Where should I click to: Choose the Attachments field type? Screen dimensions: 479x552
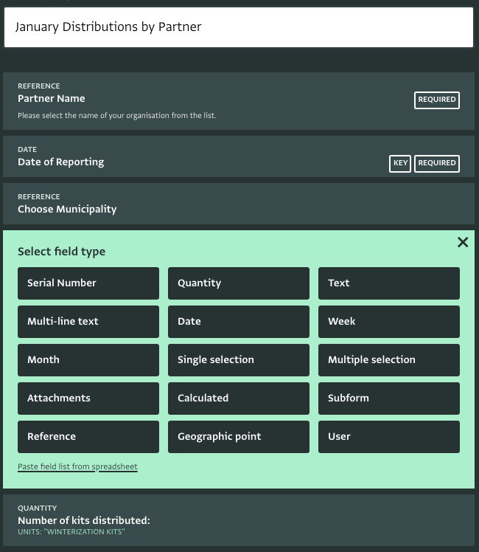pyautogui.click(x=88, y=399)
